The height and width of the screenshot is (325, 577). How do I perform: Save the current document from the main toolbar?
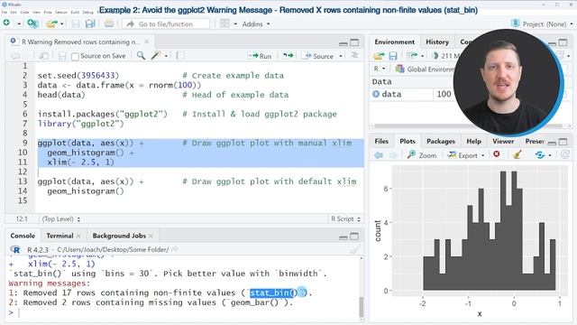click(x=76, y=24)
